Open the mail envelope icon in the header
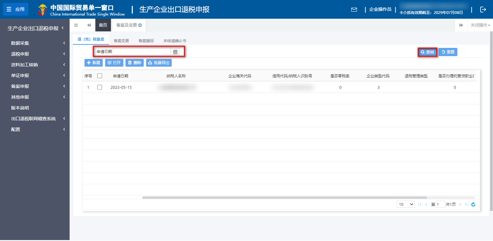The height and width of the screenshot is (241, 493). 354,10
